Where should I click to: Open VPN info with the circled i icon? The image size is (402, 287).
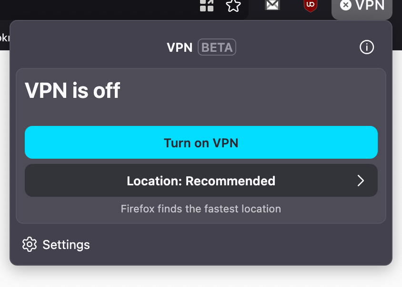367,47
